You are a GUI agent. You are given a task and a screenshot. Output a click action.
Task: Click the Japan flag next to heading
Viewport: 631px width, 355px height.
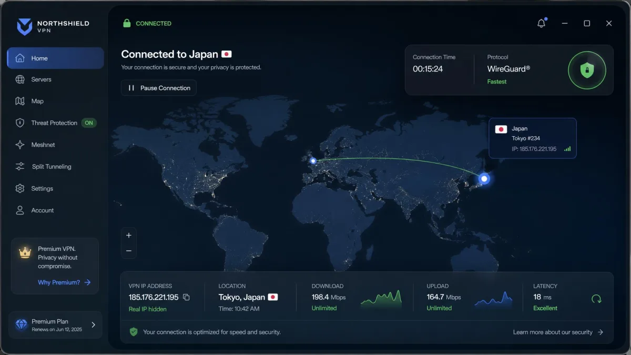[227, 54]
